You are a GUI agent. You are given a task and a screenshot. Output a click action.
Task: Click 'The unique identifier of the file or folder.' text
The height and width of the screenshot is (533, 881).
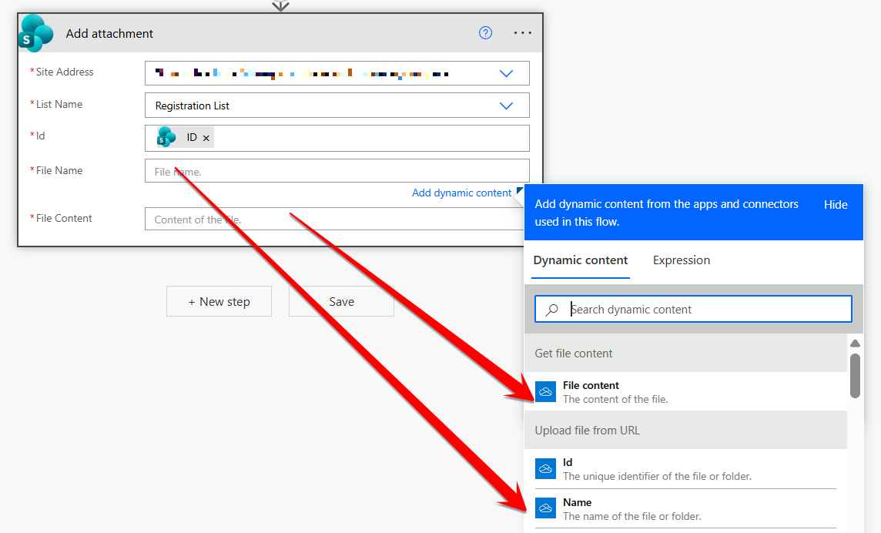657,476
